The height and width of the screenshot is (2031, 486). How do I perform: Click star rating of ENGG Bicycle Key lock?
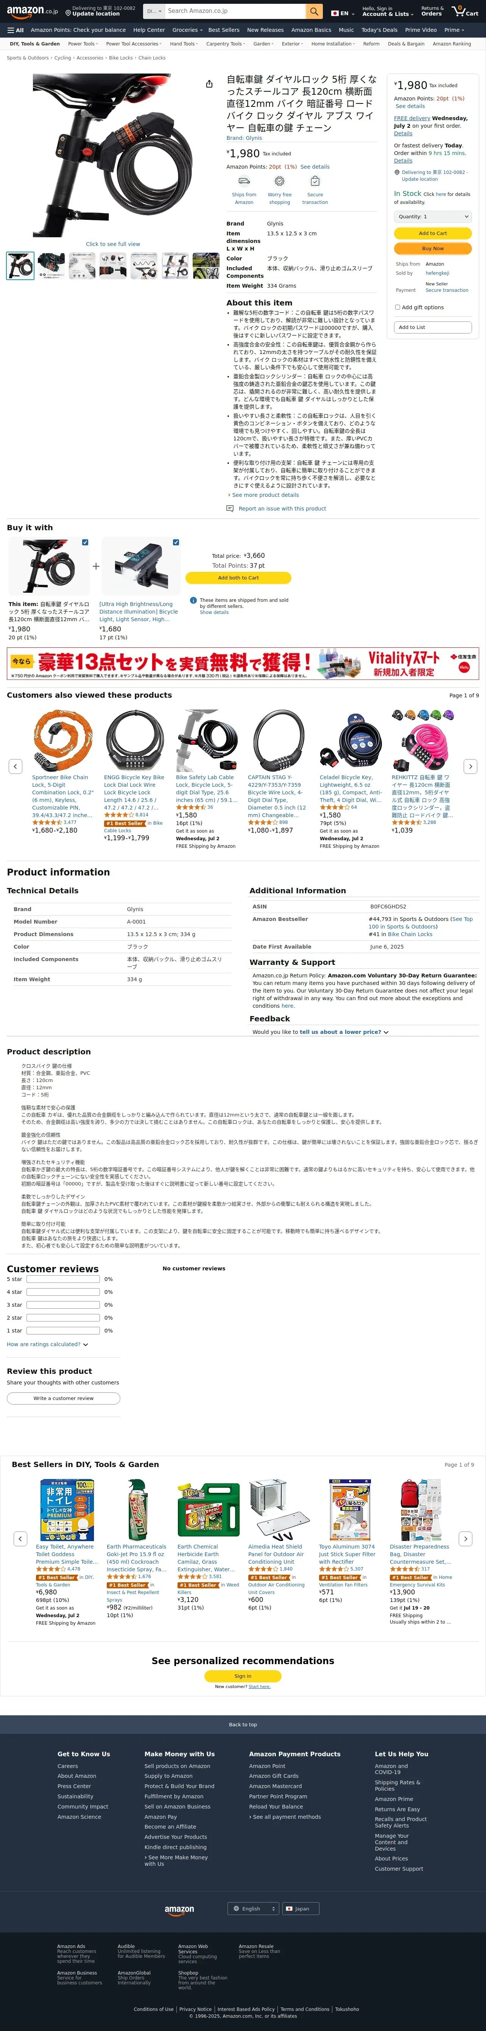[x=119, y=815]
